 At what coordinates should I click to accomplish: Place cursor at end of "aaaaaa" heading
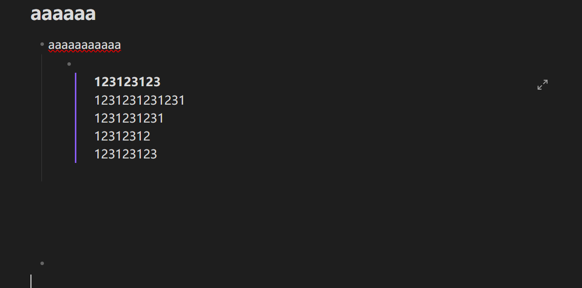coord(96,14)
